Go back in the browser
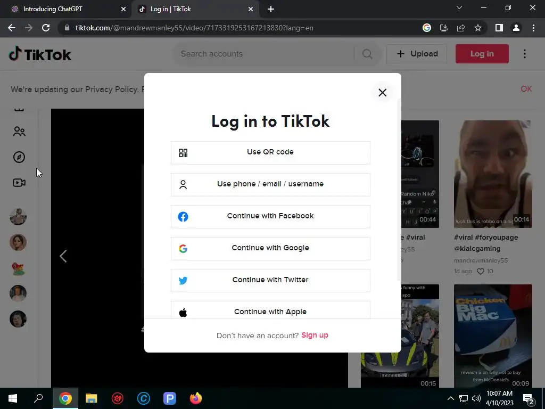 point(12,28)
